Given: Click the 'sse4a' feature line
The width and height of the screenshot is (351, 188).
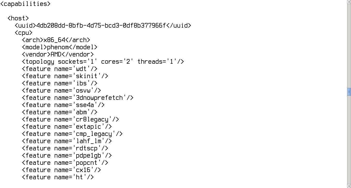Looking at the screenshot, I should pyautogui.click(x=63, y=105).
